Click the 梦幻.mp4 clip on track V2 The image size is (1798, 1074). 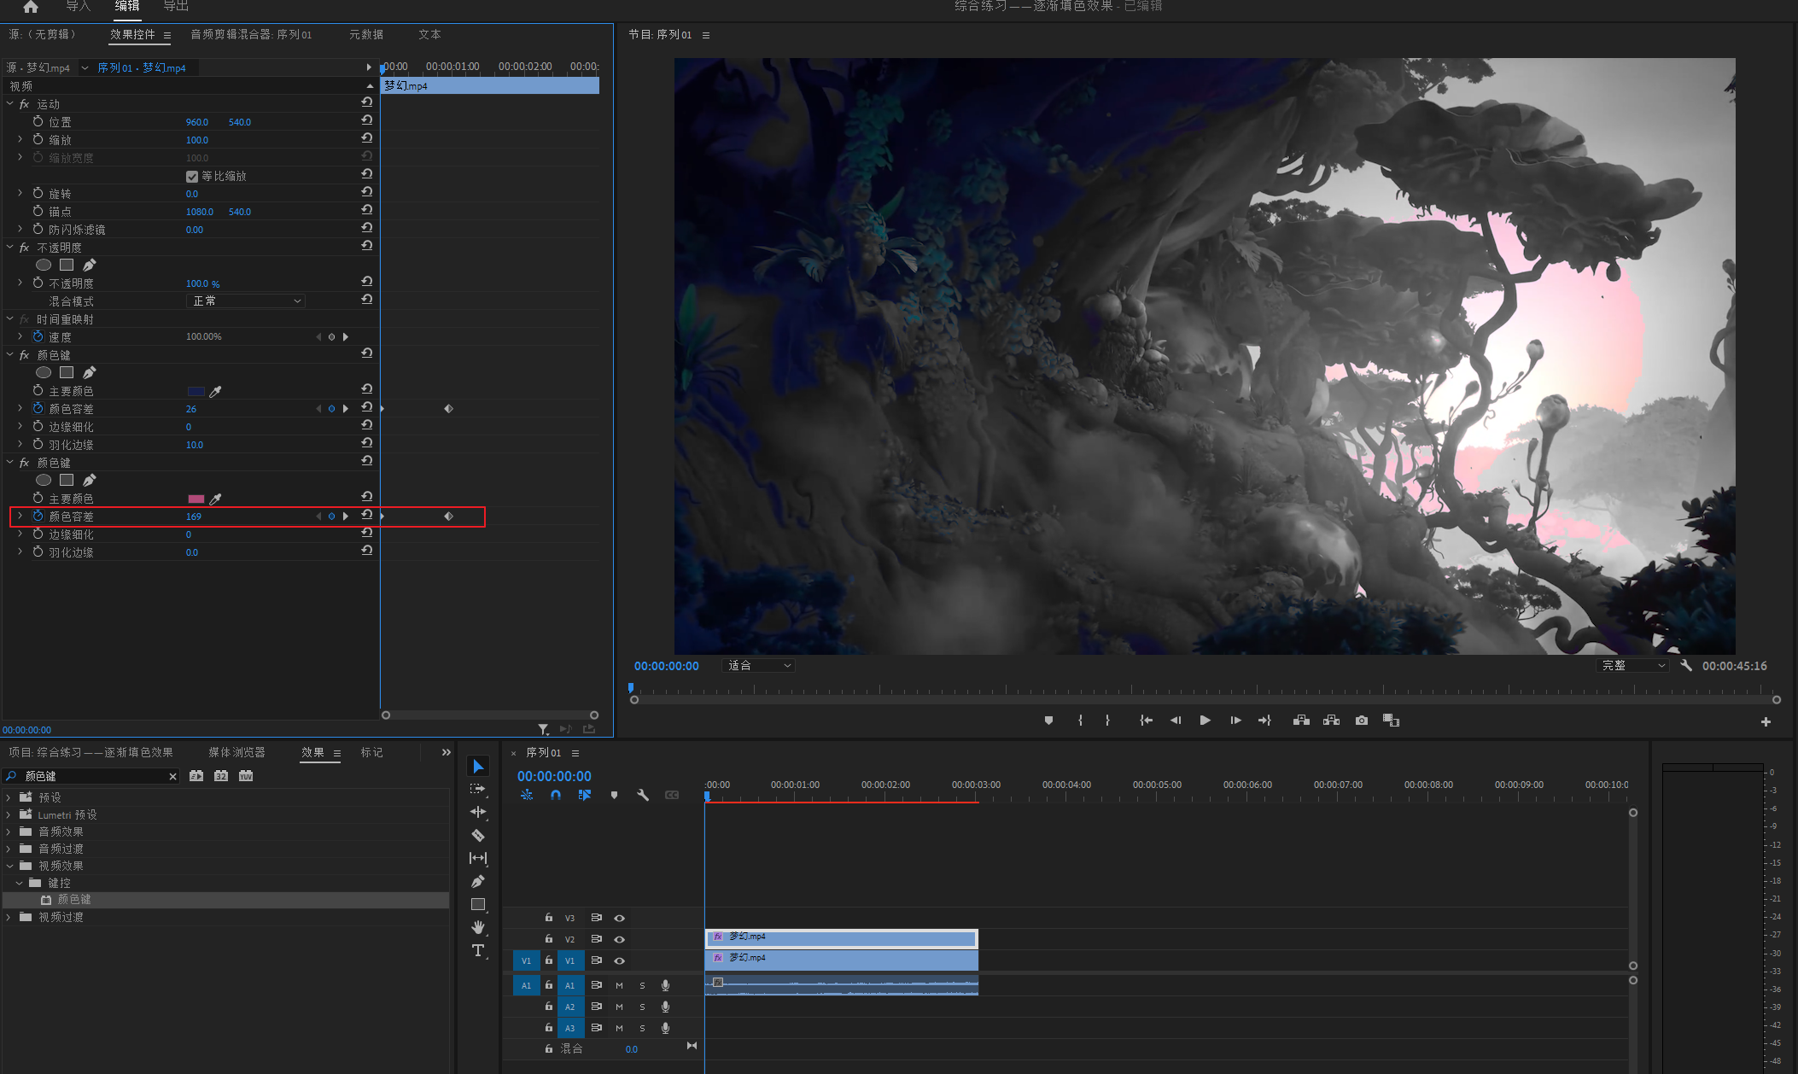click(x=841, y=938)
